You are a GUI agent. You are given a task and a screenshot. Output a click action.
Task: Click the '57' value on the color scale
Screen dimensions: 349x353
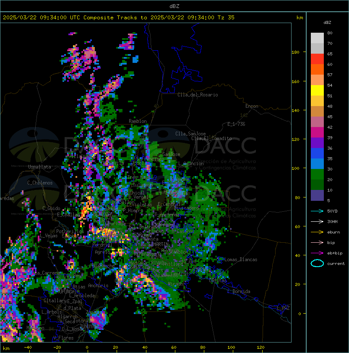tap(330, 75)
